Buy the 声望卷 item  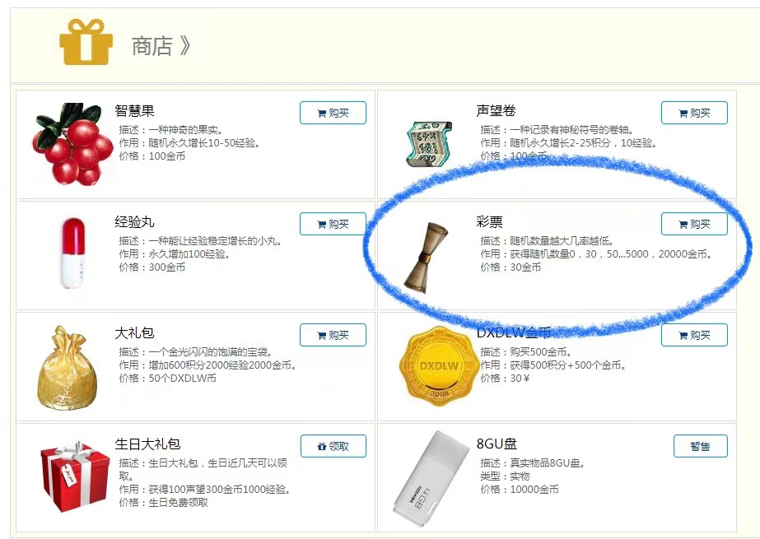[694, 113]
